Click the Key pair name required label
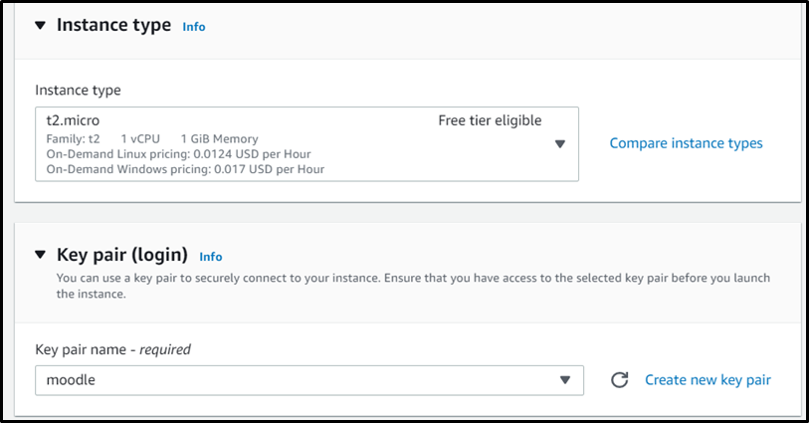 (112, 349)
